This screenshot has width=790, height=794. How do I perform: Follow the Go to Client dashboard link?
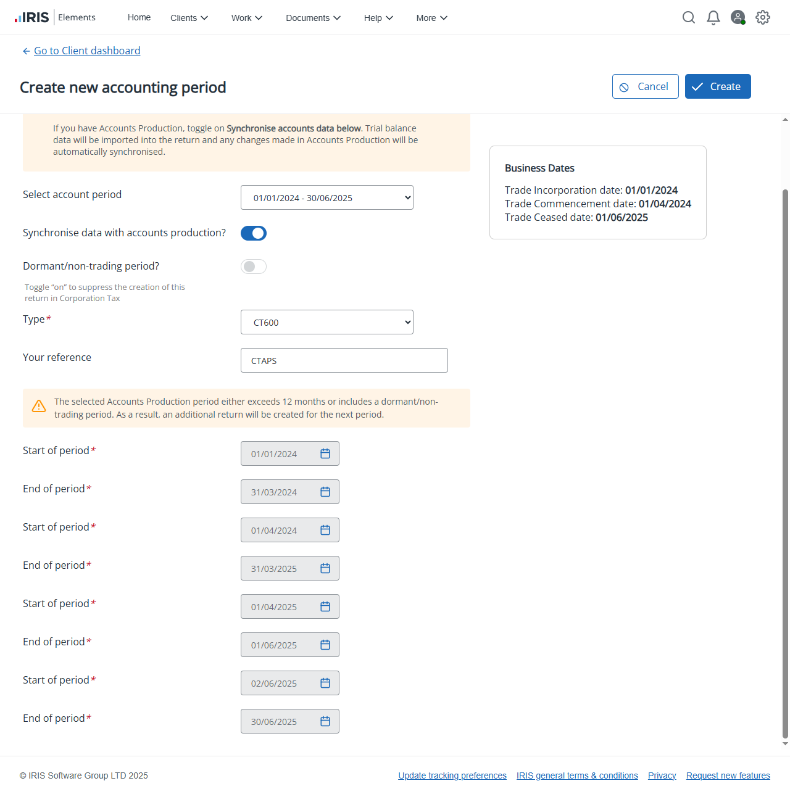coord(87,51)
